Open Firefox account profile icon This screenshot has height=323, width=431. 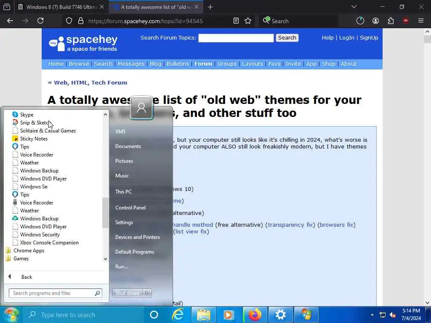point(375,21)
